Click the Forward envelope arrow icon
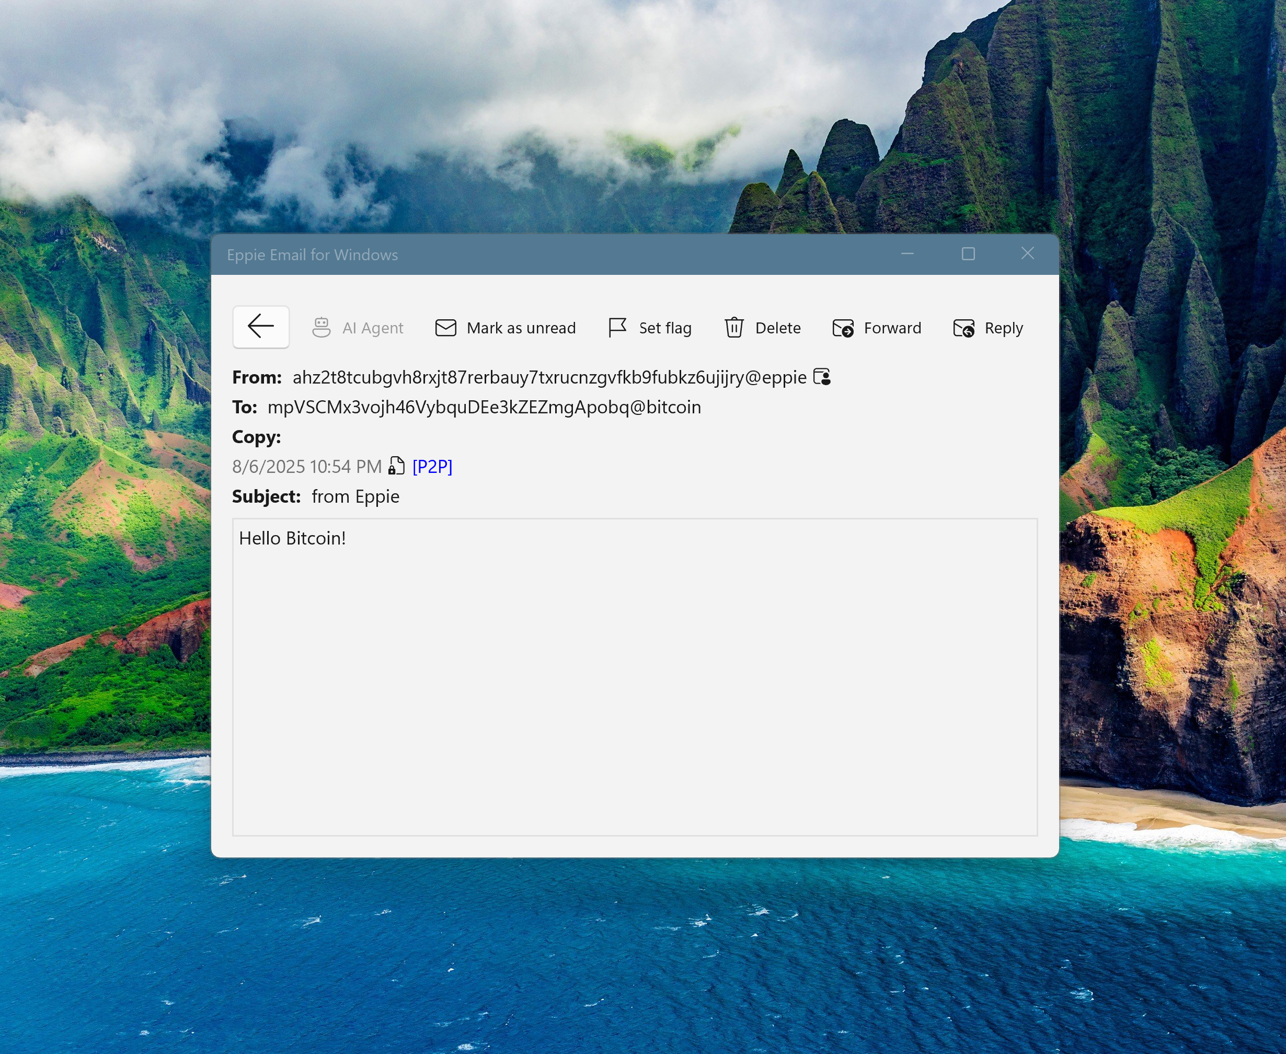The image size is (1286, 1054). pyautogui.click(x=843, y=329)
